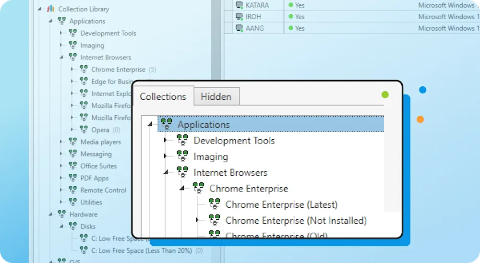480x263 pixels.
Task: Click Media players collection icon
Action: pos(73,142)
